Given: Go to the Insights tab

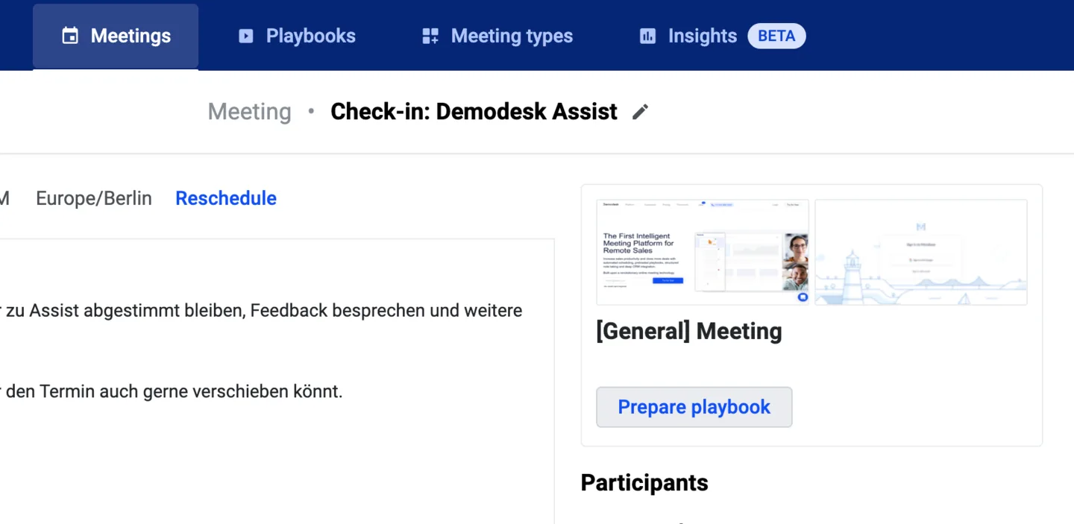Looking at the screenshot, I should (x=721, y=36).
